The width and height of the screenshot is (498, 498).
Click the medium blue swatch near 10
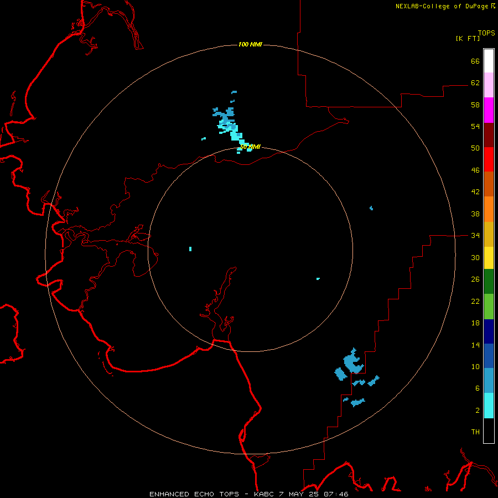[x=489, y=356]
